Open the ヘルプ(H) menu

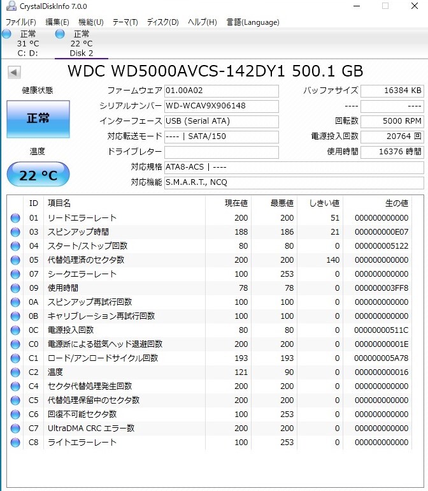point(203,22)
